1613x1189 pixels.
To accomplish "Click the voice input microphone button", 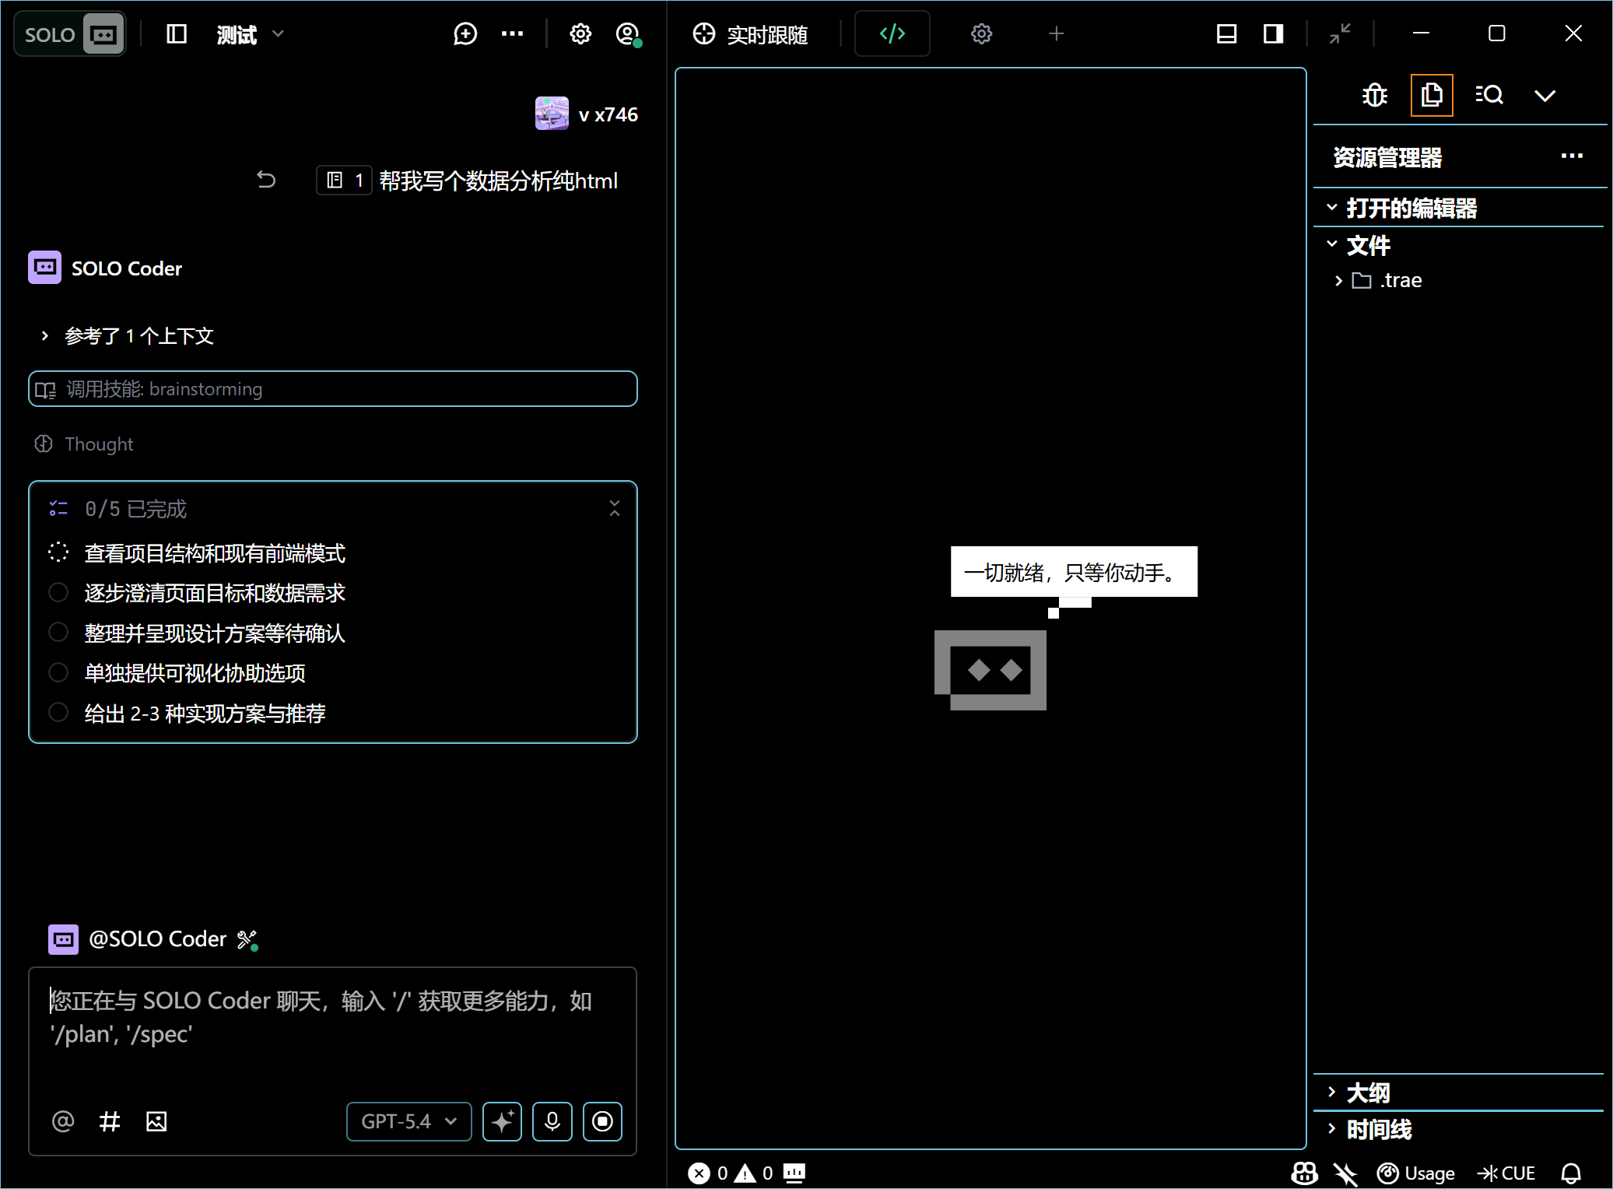I will tap(552, 1121).
